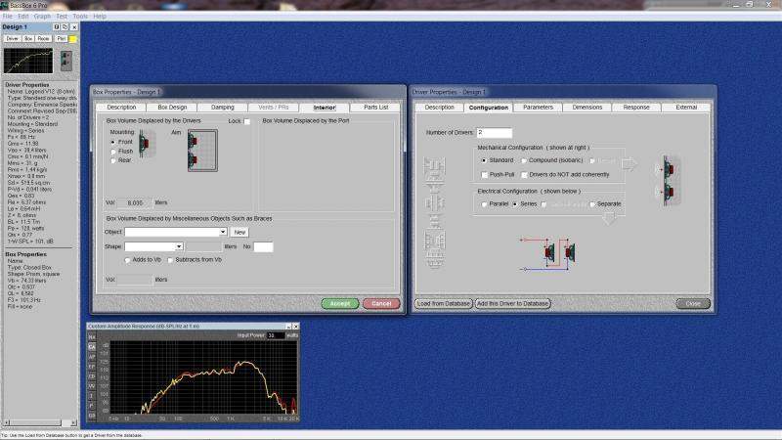Image resolution: width=782 pixels, height=440 pixels.
Task: Select the Parallel electrical configuration option
Action: (483, 203)
